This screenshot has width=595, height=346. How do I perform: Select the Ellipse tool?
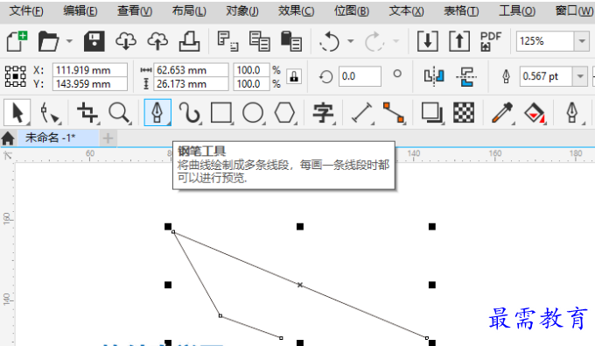click(x=253, y=113)
